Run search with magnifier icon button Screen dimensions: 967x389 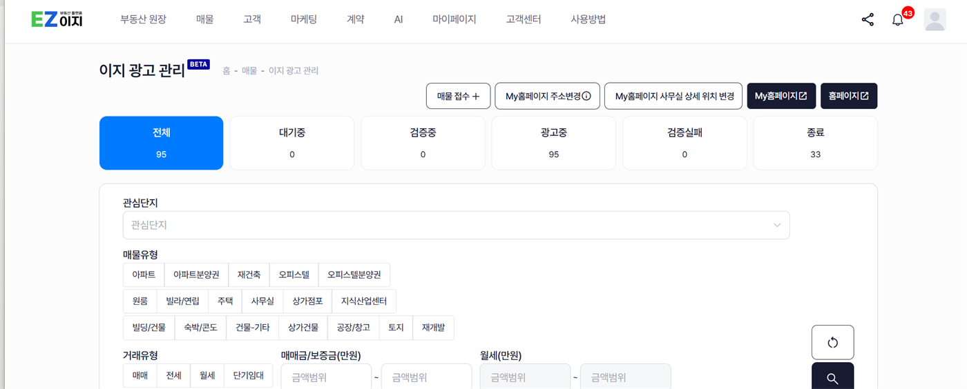point(832,377)
